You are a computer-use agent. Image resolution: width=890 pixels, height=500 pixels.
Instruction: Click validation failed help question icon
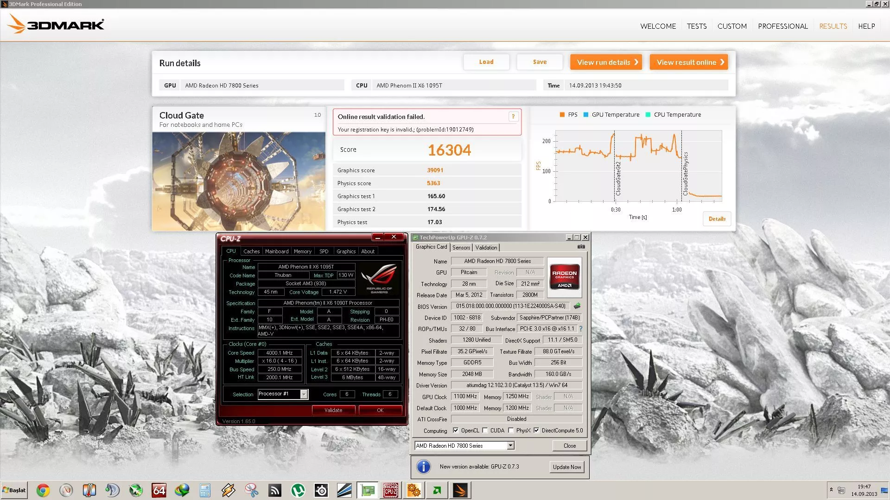(513, 117)
